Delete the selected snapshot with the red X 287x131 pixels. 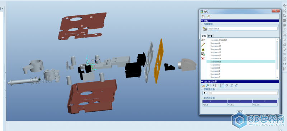coord(203,59)
